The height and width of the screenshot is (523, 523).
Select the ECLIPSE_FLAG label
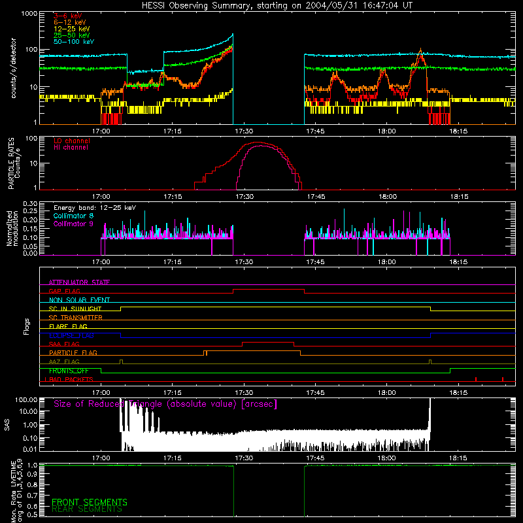pos(71,335)
